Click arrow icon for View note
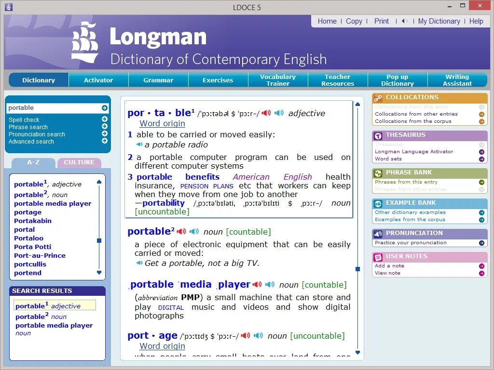The width and height of the screenshot is (494, 370). click(481, 274)
